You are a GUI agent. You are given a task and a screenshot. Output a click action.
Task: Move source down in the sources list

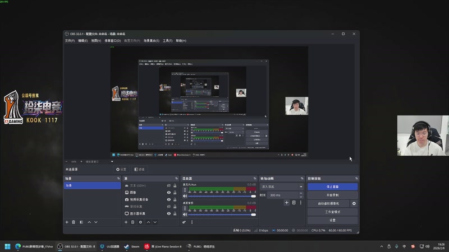point(155,222)
